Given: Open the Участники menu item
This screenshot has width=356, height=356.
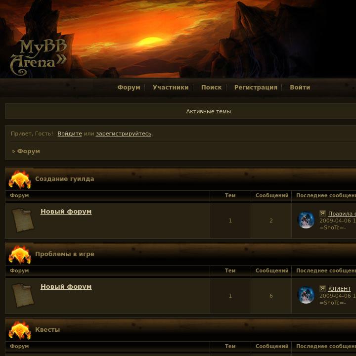Looking at the screenshot, I should (171, 88).
